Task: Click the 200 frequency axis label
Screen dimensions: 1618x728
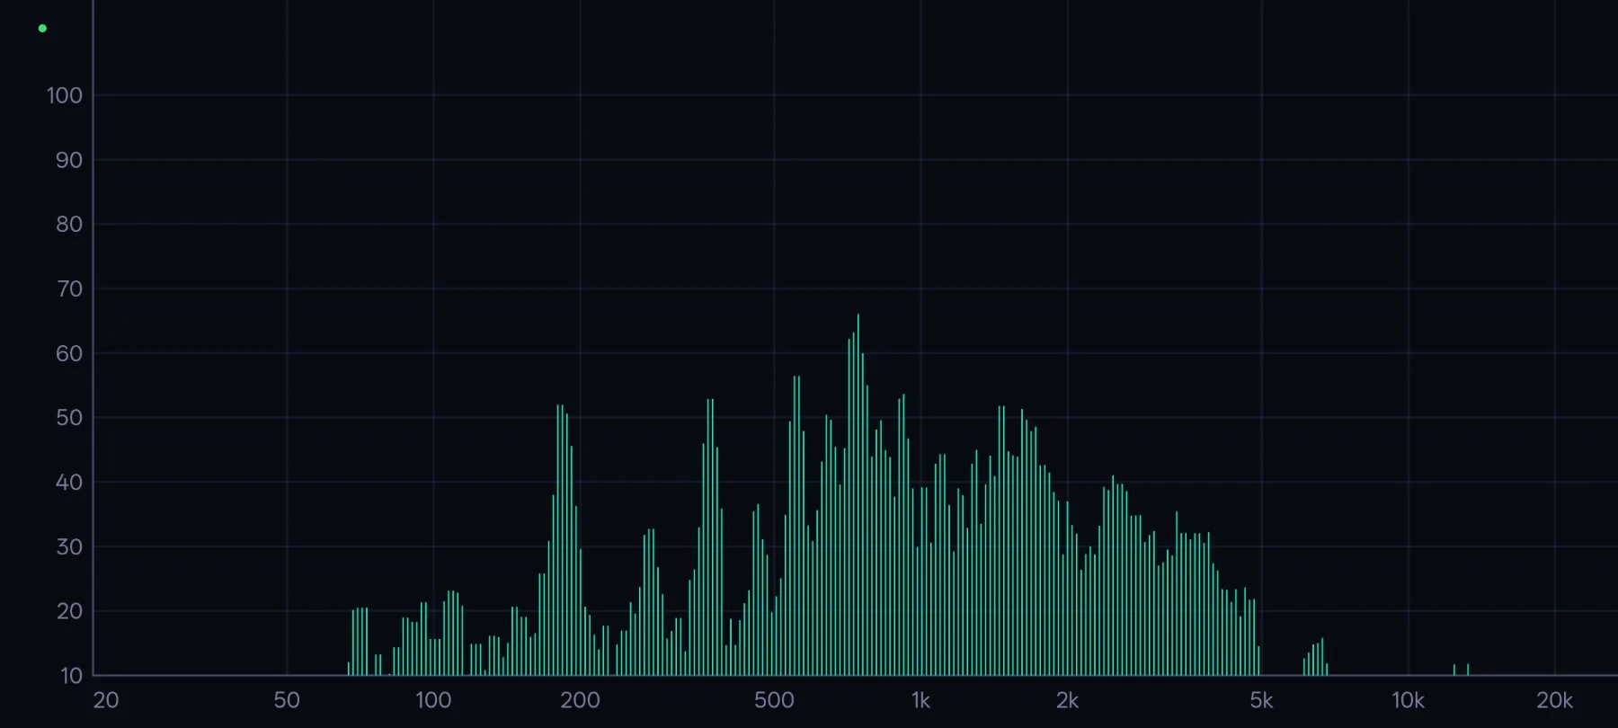Action: 580,700
